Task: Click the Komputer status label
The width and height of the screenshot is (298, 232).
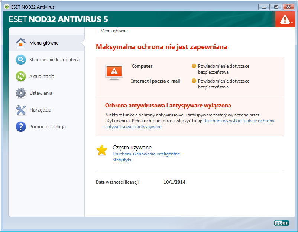Action: [142, 66]
